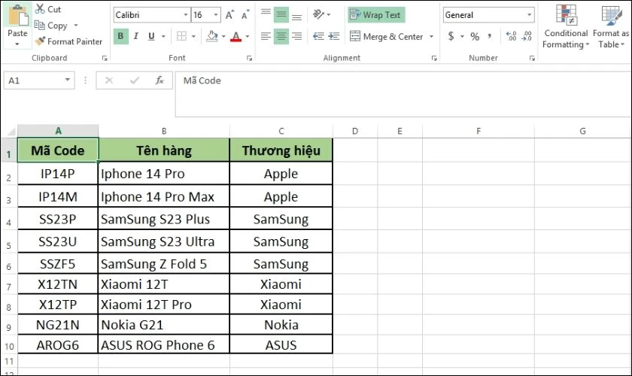Open Number dialog launcher
This screenshot has height=376, width=632.
pyautogui.click(x=532, y=59)
